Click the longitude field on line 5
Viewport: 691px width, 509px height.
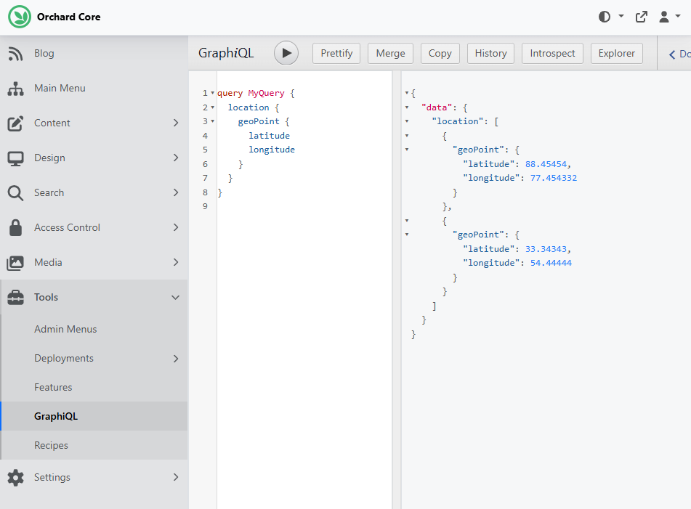coord(272,150)
